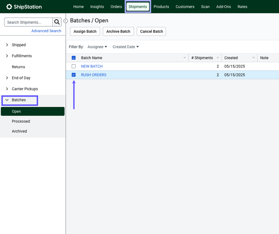
Task: Open the Products tab
Action: coord(161,7)
